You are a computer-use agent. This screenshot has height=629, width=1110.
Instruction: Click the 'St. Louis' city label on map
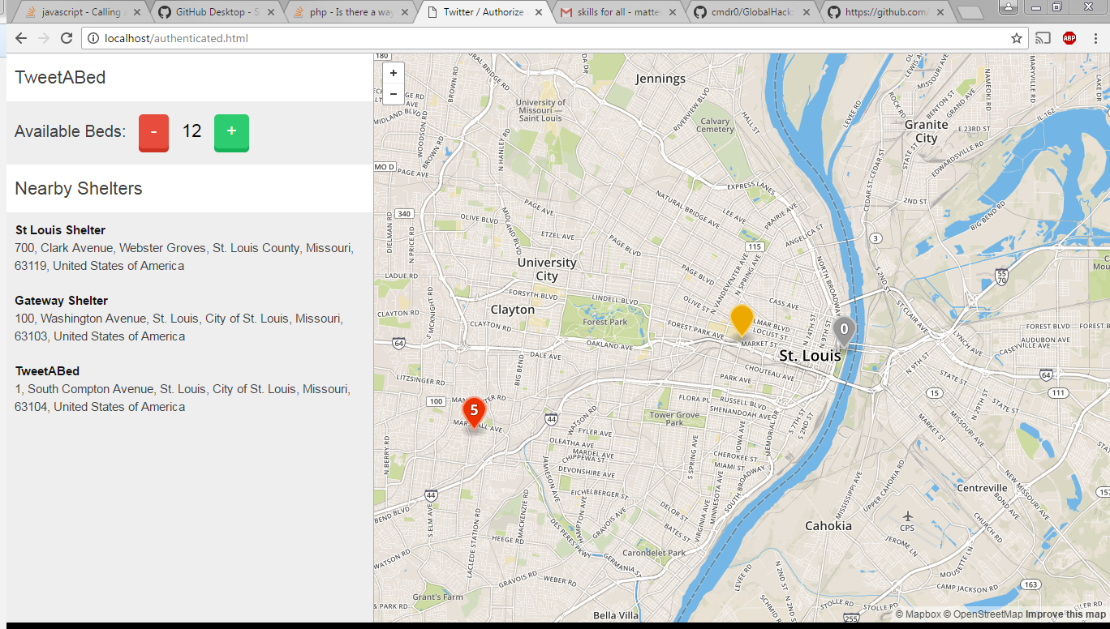point(810,356)
